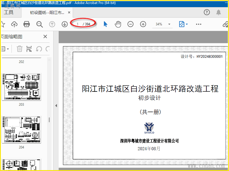Go to previous page arrow

click(x=52, y=24)
